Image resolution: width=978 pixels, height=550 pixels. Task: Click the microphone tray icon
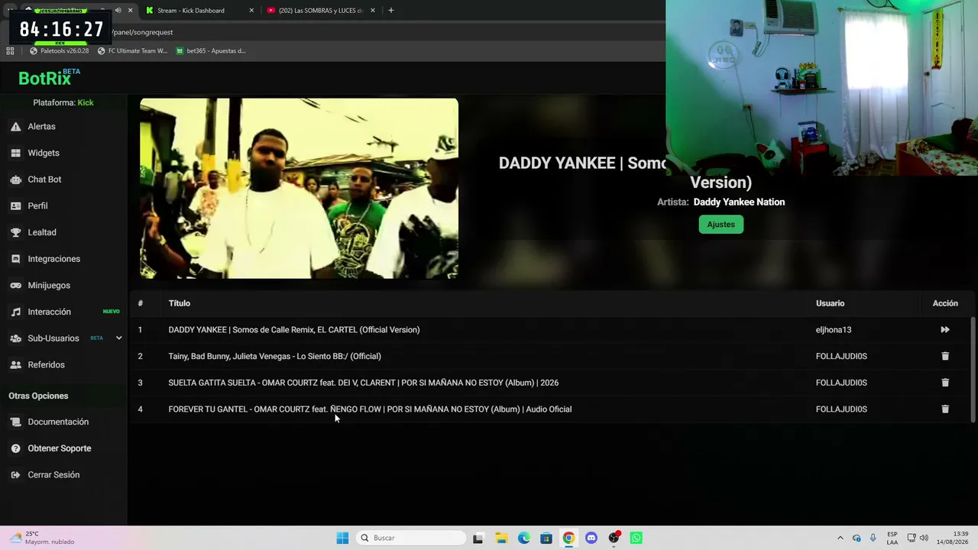873,538
